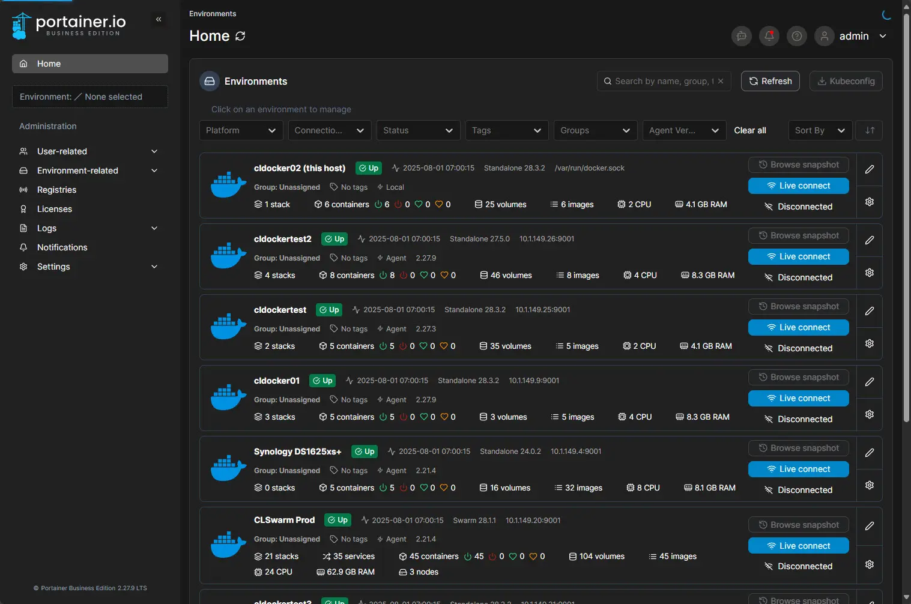Edit the cldockertest environment with pencil icon
Image resolution: width=911 pixels, height=604 pixels.
(x=870, y=311)
